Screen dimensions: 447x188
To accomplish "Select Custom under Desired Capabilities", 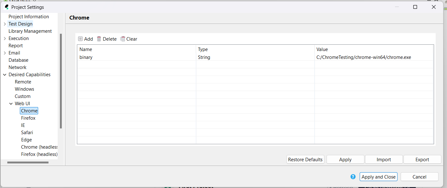I will point(23,96).
